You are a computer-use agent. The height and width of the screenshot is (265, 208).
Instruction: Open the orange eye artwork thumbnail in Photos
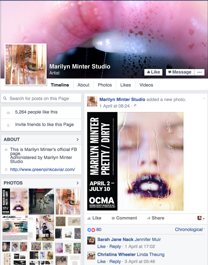coord(68,201)
